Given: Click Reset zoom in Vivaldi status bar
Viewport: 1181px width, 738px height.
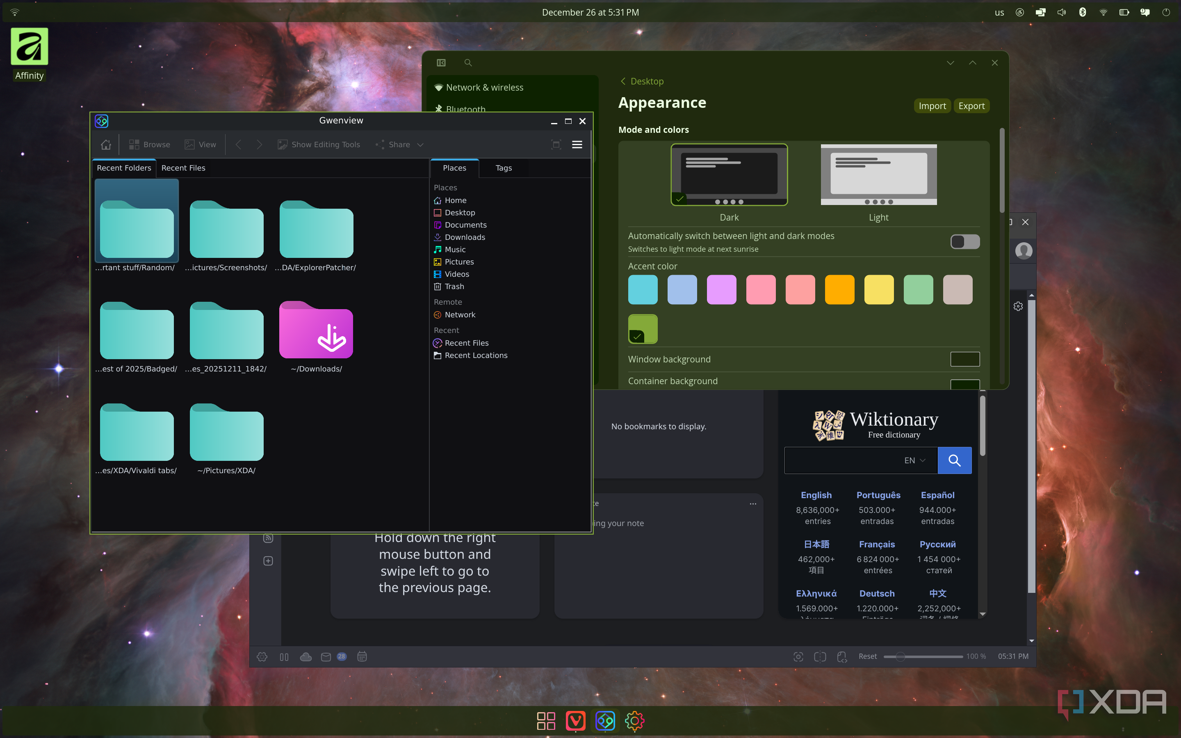Looking at the screenshot, I should coord(867,656).
